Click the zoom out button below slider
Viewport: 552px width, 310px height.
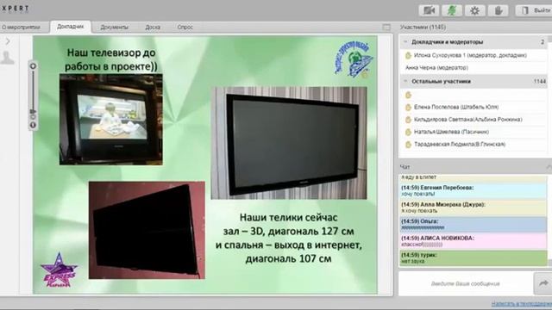tap(33, 125)
